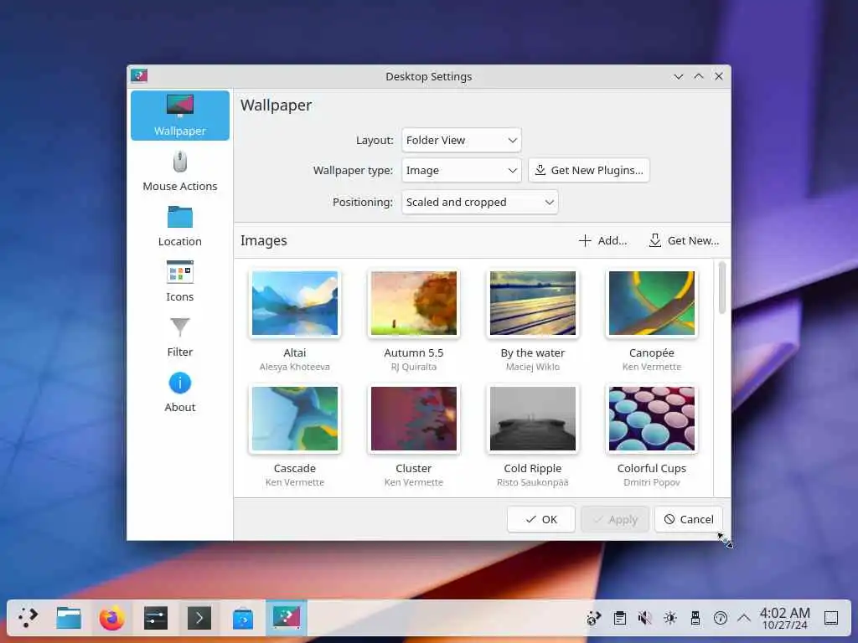Open the Icons settings section
858x643 pixels.
click(179, 281)
